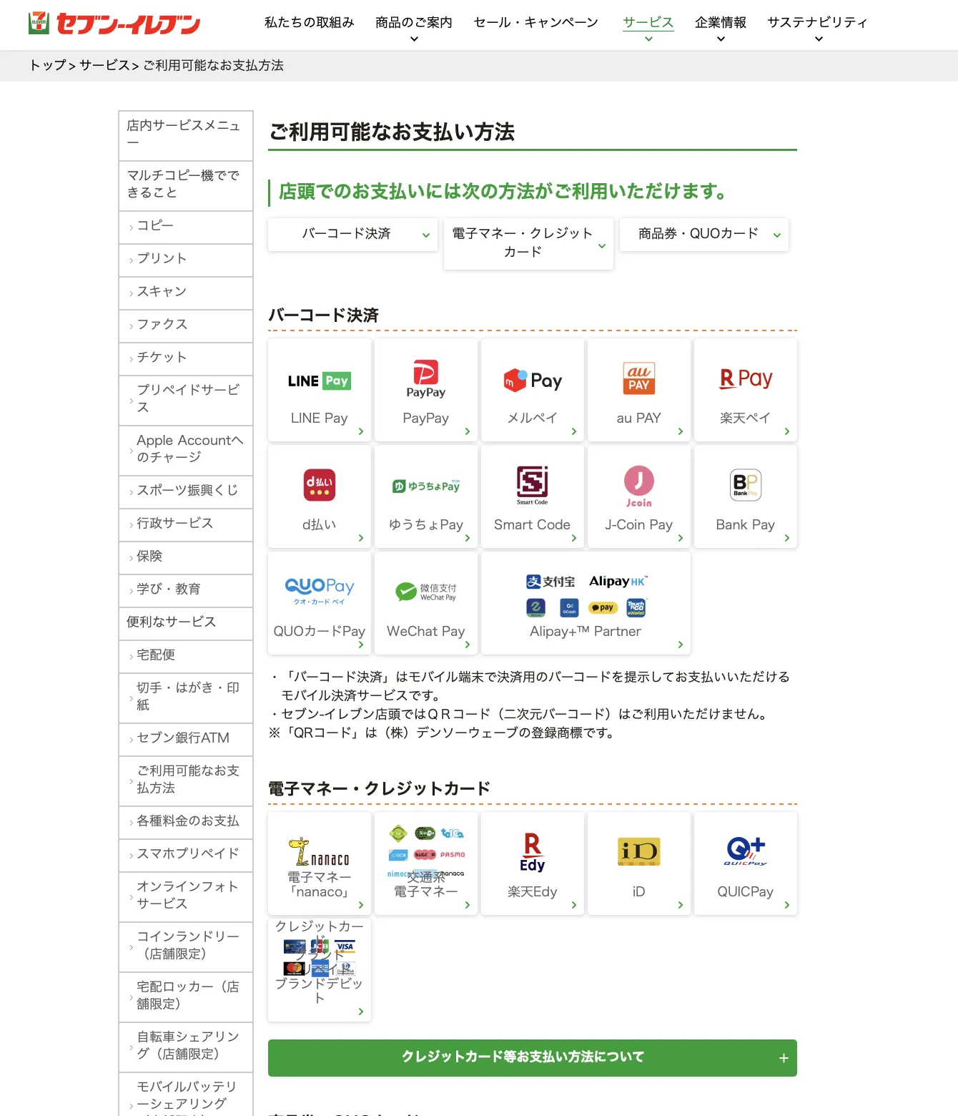
Task: Choose the Merpay (メルペイ) logo
Action: tap(533, 381)
